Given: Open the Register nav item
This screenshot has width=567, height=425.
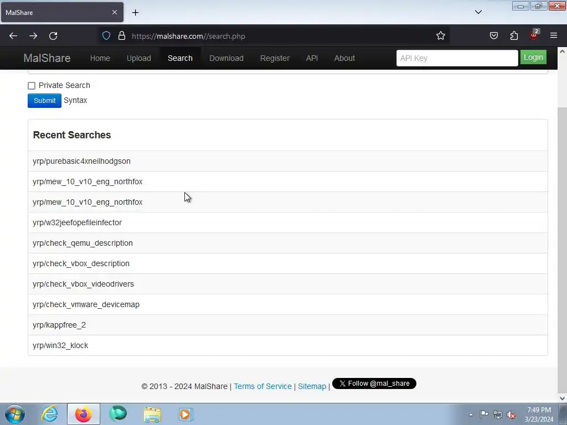Looking at the screenshot, I should click(x=275, y=58).
